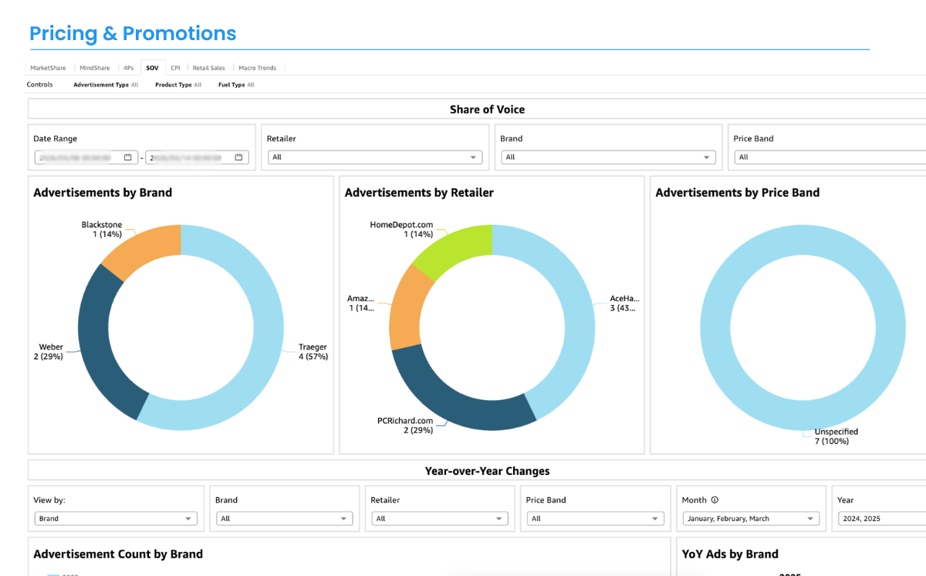Open the Brand dropdown under Share of Voice

pos(607,158)
